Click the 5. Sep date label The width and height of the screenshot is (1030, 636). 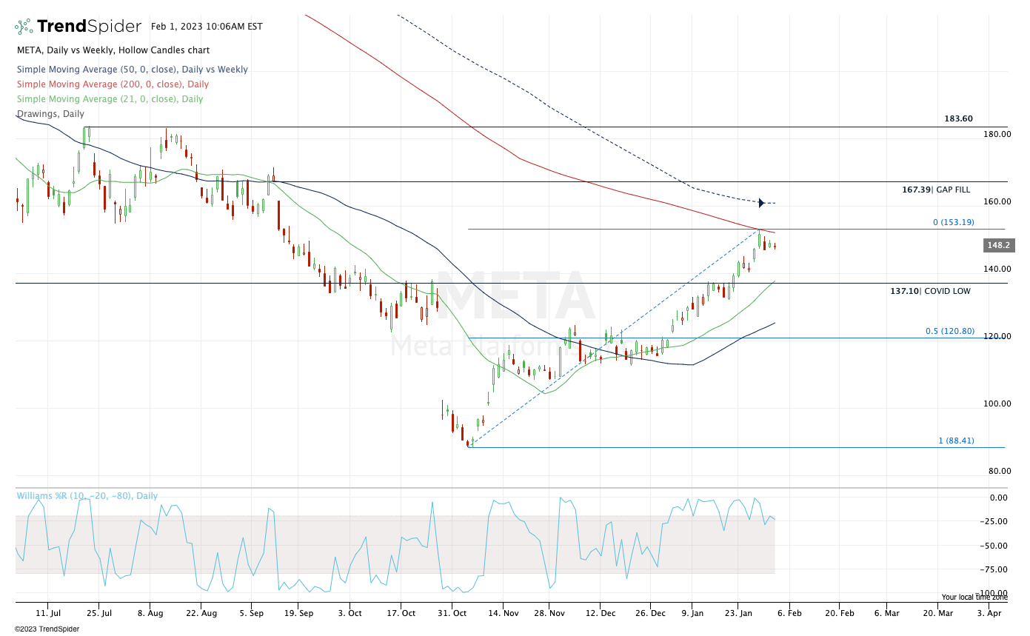point(252,613)
